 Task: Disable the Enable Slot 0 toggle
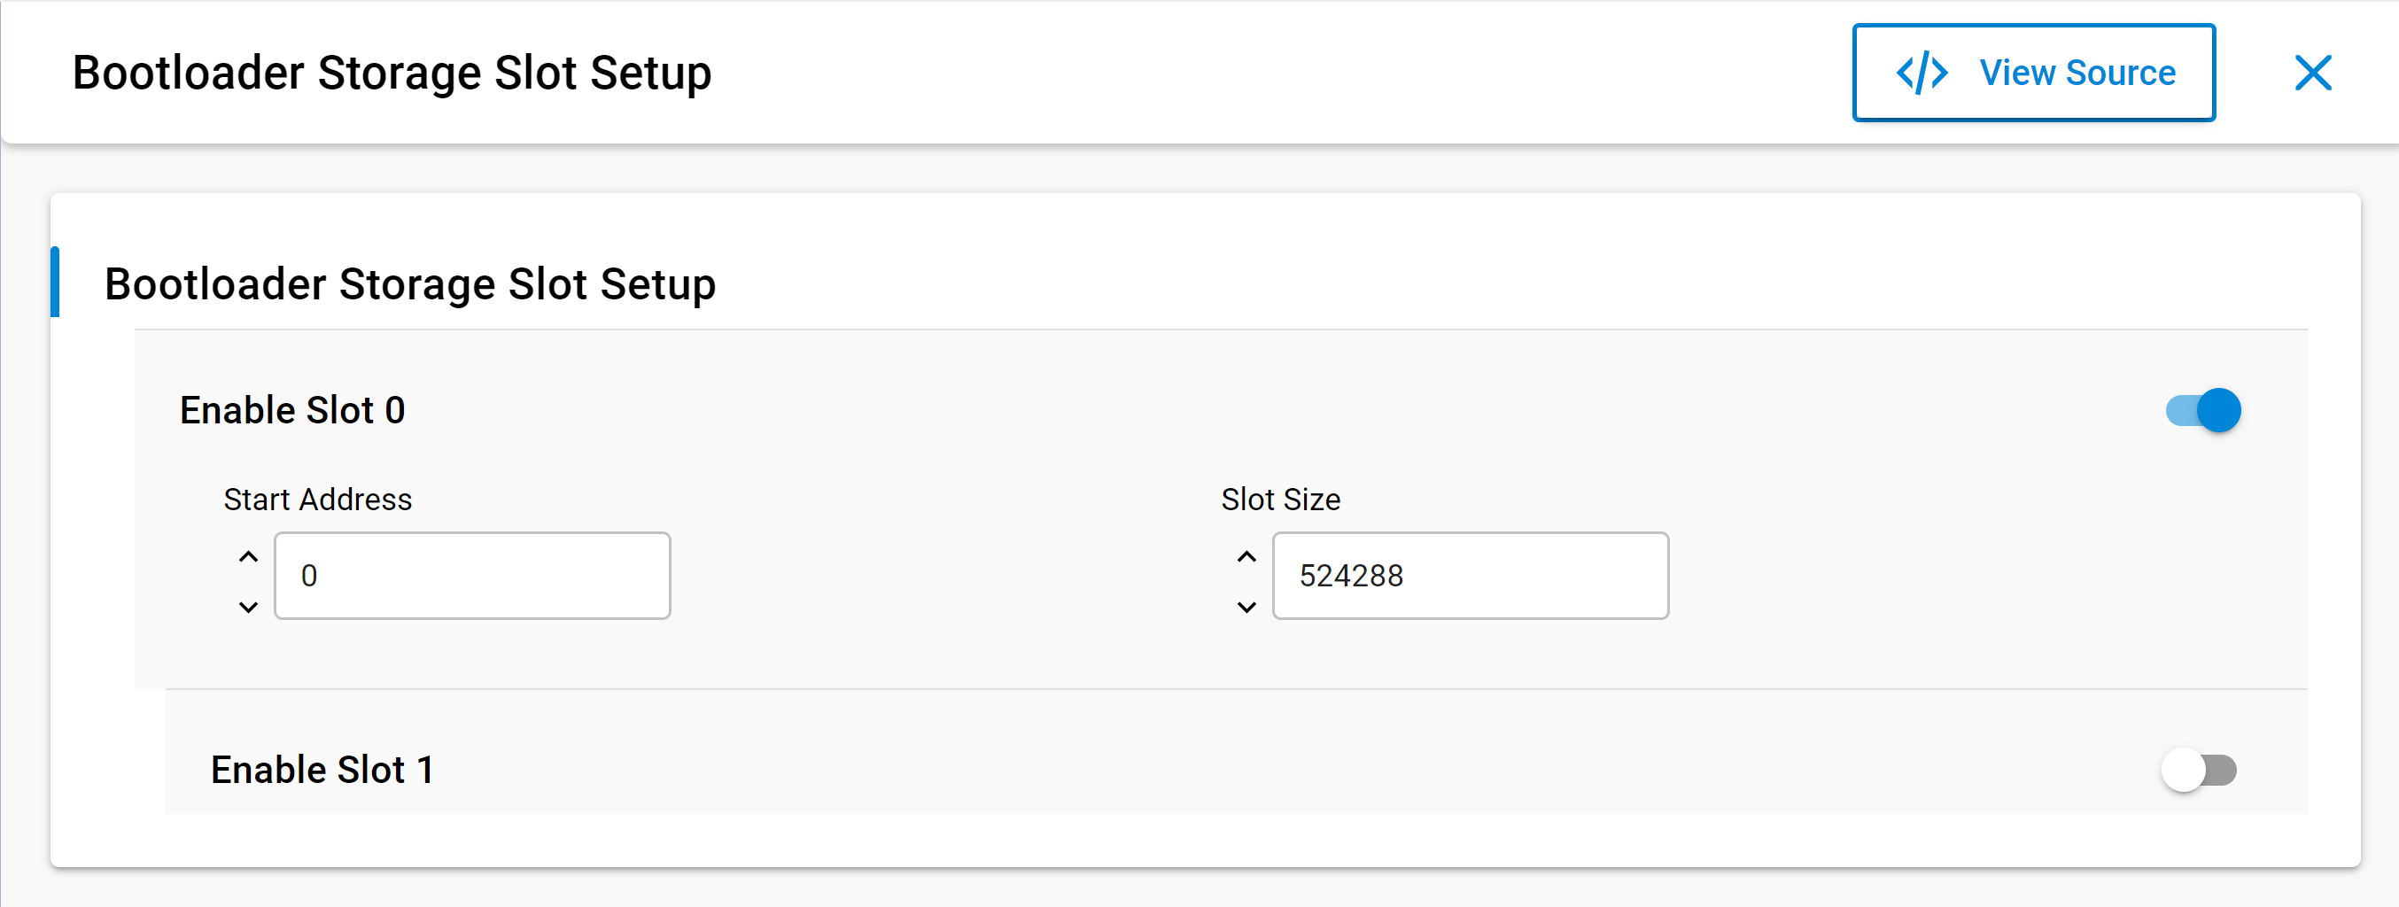(2202, 410)
